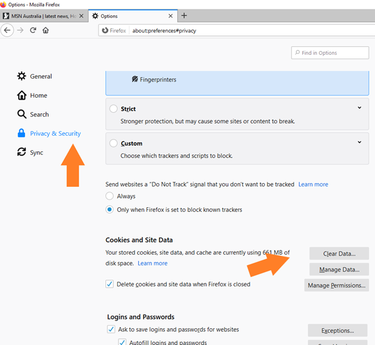The width and height of the screenshot is (375, 345).
Task: Expand the Custom option details chevron
Action: 359,143
